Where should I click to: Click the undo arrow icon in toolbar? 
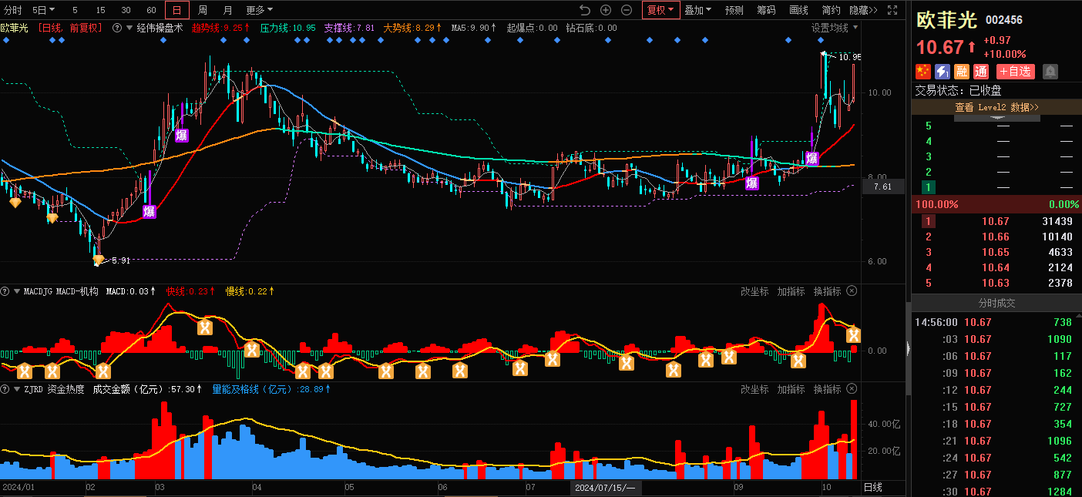pos(584,10)
